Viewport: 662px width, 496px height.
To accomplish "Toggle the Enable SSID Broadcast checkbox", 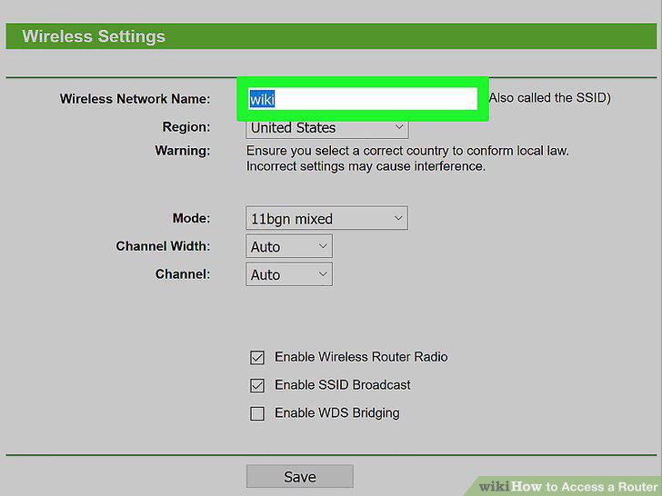I will click(257, 385).
